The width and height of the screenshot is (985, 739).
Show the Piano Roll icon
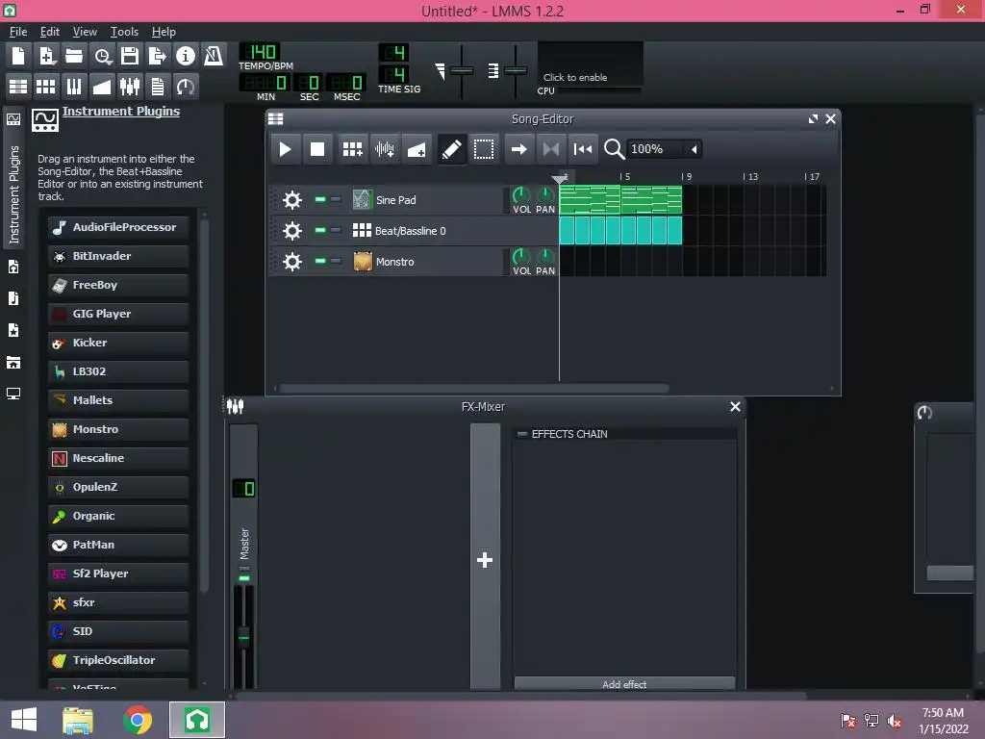coord(74,86)
